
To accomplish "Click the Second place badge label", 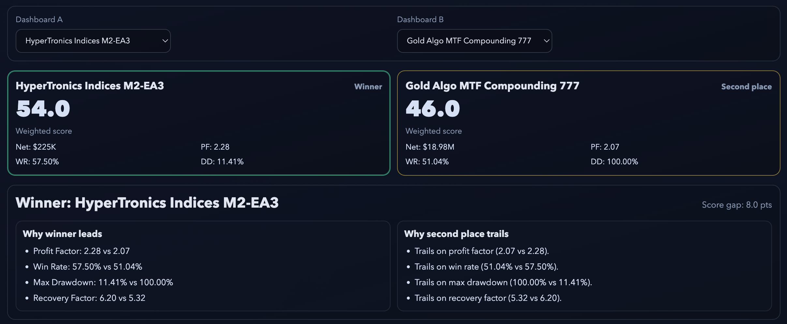I will pyautogui.click(x=746, y=87).
